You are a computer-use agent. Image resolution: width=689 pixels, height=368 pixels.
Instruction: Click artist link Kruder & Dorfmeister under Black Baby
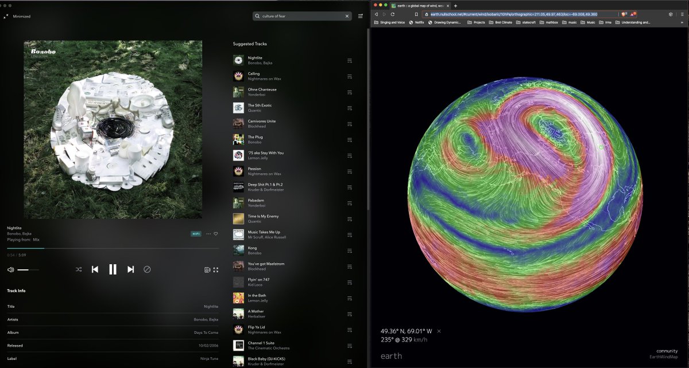[266, 364]
